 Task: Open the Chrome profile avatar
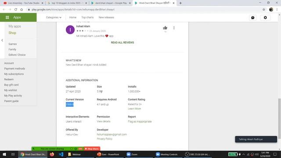point(271,10)
